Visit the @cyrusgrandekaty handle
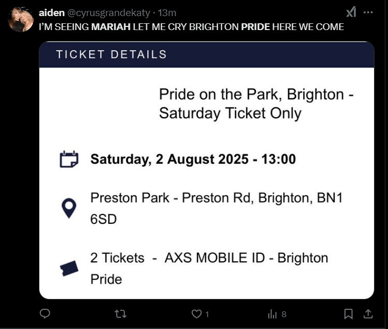Image resolution: width=388 pixels, height=329 pixels. coord(109,13)
